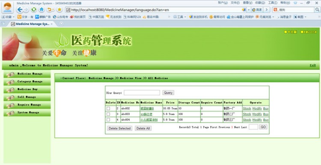Viewport: 321px width, 165px height.
Task: Open medicine name link in abc003 row
Action: (146, 114)
